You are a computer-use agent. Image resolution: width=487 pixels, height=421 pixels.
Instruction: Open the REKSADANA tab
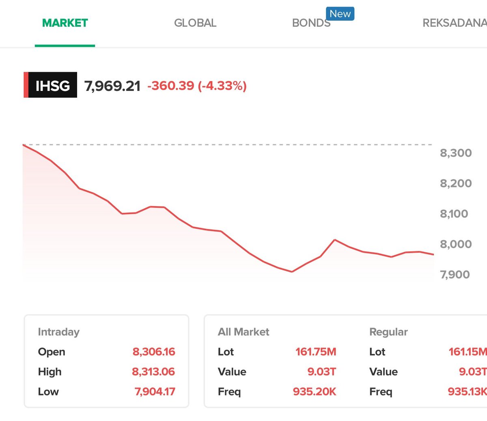pyautogui.click(x=455, y=23)
